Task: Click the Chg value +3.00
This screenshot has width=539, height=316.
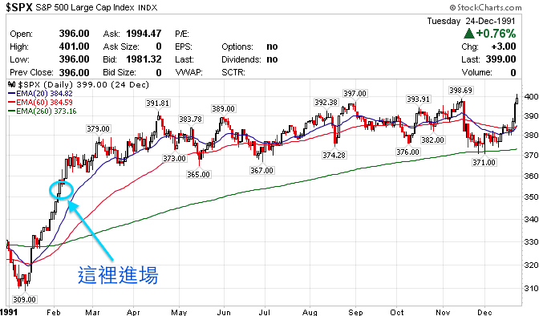Action: [x=503, y=47]
